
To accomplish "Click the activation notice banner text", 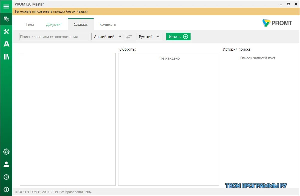I will coord(51,12).
